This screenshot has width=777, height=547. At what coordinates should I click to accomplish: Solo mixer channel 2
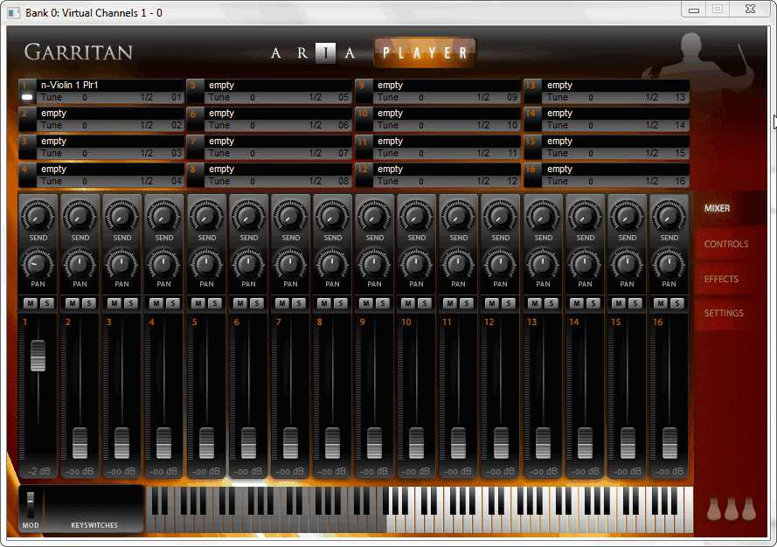[x=87, y=303]
